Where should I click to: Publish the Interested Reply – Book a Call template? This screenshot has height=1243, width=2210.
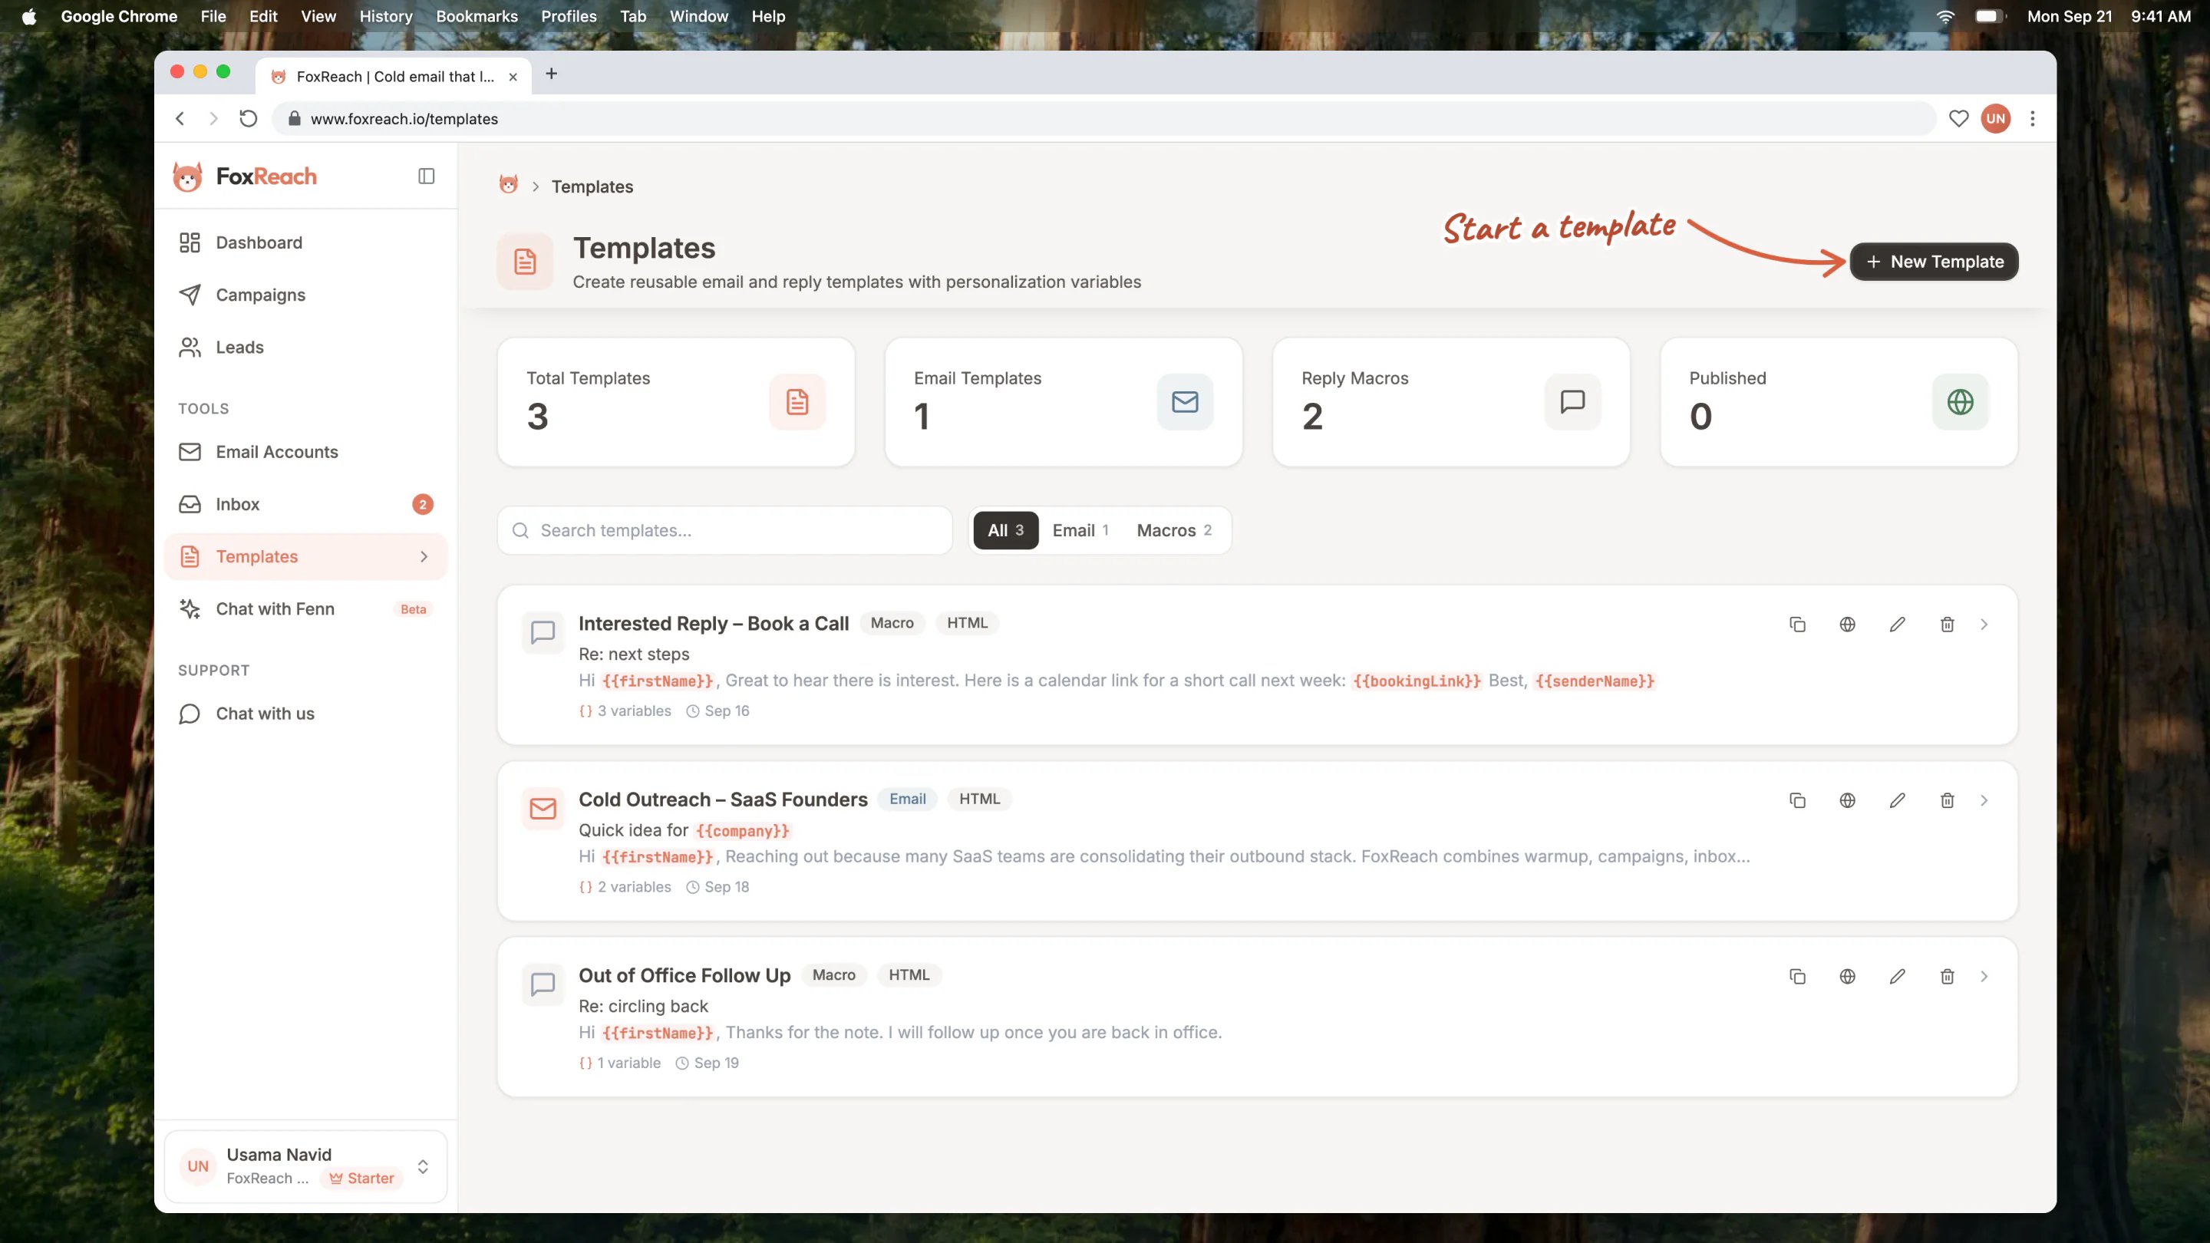point(1847,625)
